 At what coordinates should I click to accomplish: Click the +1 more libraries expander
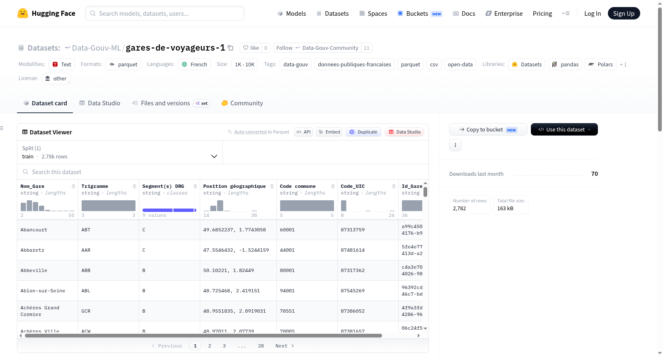pyautogui.click(x=623, y=64)
